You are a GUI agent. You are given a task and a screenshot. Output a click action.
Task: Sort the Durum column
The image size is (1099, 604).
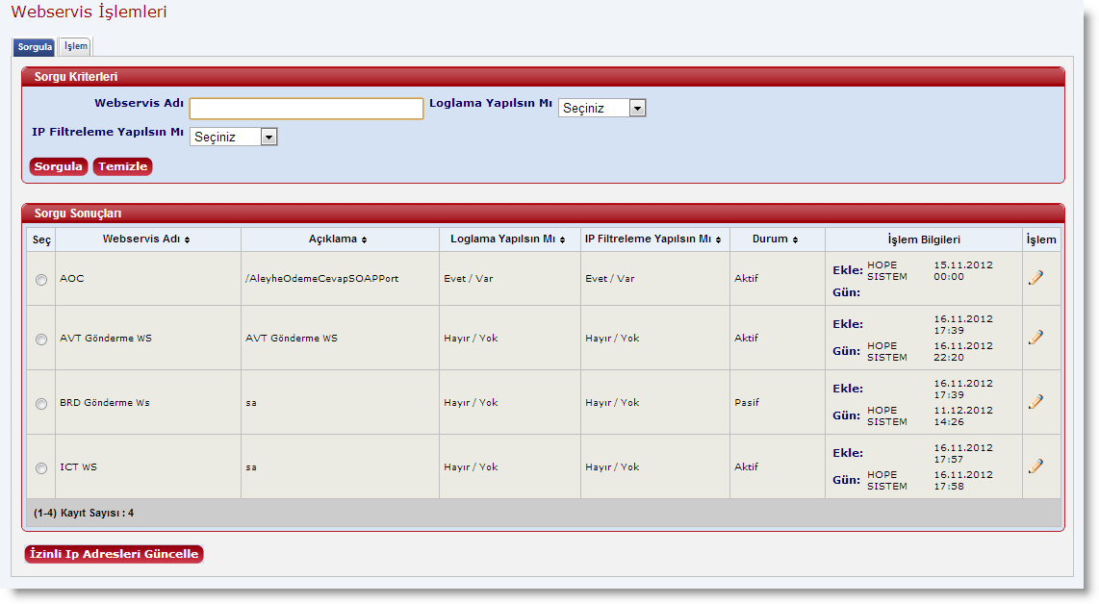coord(795,239)
